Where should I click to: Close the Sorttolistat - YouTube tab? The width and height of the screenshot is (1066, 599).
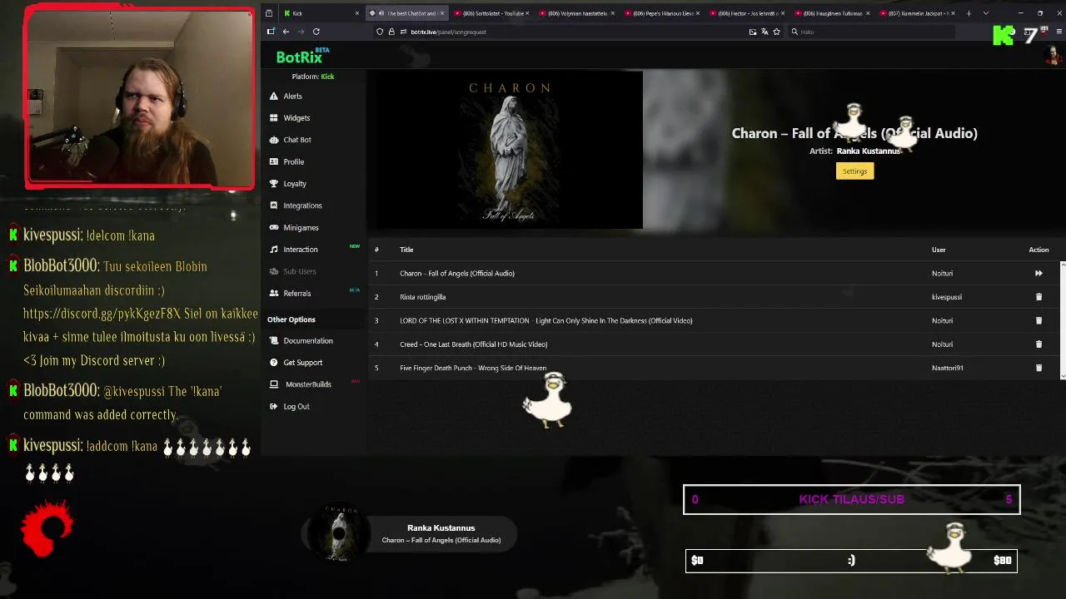[527, 13]
